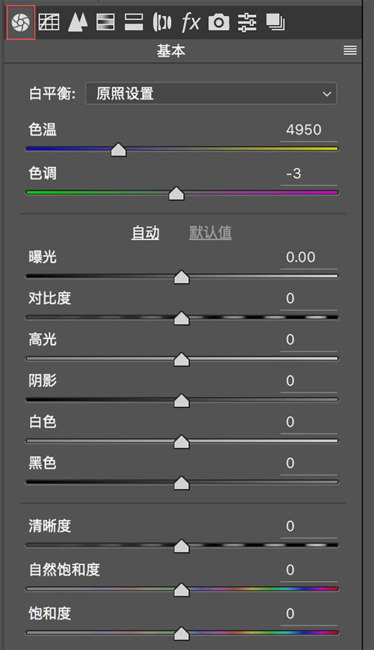Open the Lens Corrections panel icon

click(162, 22)
